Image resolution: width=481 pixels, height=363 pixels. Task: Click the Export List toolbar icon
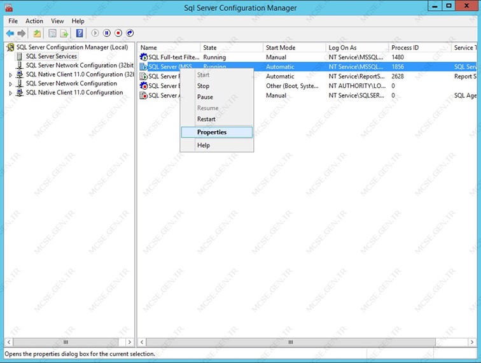click(x=64, y=33)
